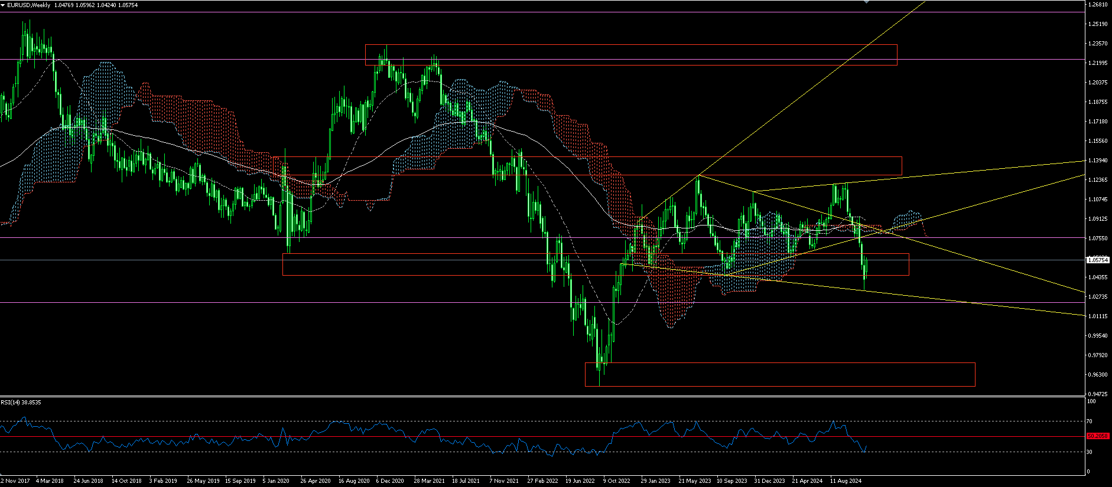The image size is (1112, 487).
Task: Click the 0.96300 price scale label
Action: pyautogui.click(x=1097, y=374)
